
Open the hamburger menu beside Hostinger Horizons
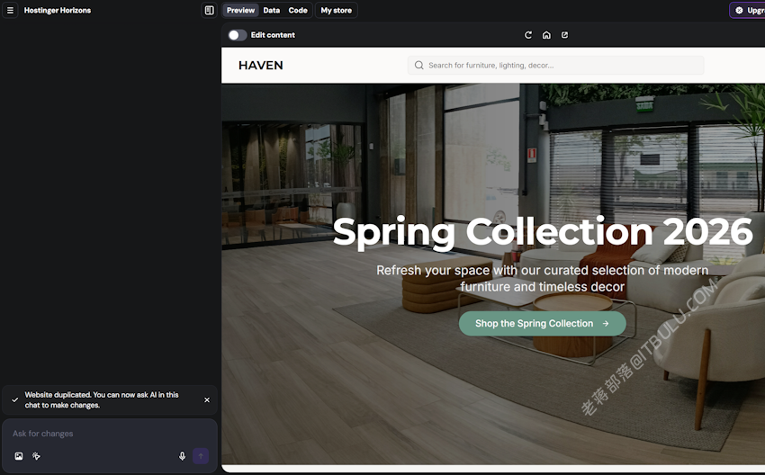point(10,10)
